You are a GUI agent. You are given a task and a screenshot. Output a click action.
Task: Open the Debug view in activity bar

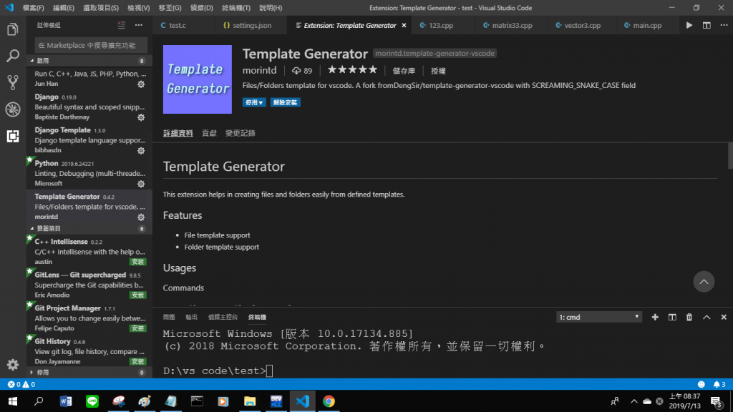(13, 109)
